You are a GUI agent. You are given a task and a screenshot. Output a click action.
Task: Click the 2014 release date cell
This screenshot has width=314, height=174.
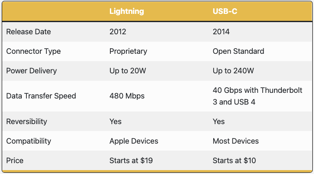[x=221, y=32]
